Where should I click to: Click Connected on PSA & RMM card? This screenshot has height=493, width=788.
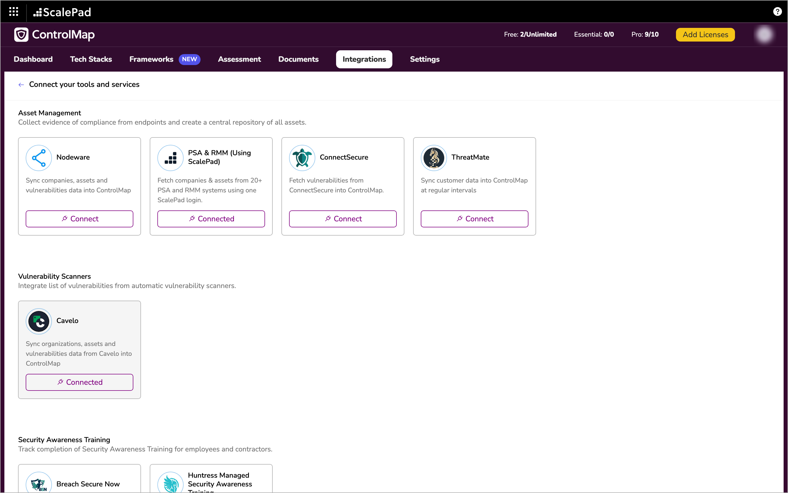[x=211, y=219]
